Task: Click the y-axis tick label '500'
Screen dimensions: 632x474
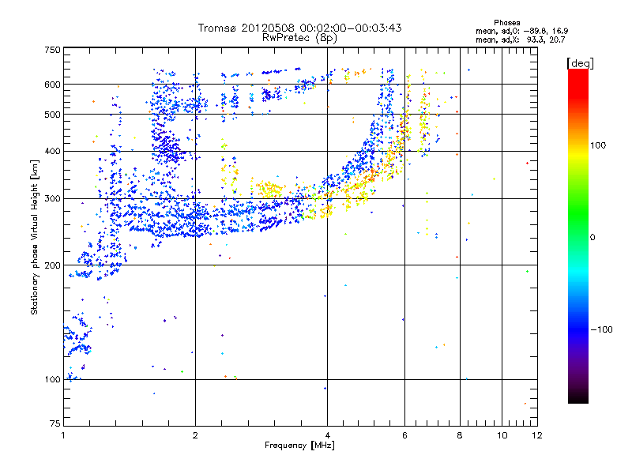Action: pyautogui.click(x=52, y=115)
